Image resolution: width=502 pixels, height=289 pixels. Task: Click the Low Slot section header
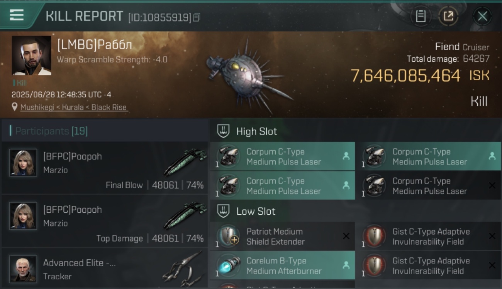click(x=256, y=211)
